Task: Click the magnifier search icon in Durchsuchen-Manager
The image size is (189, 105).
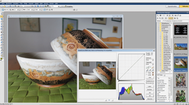Action: click(x=173, y=15)
